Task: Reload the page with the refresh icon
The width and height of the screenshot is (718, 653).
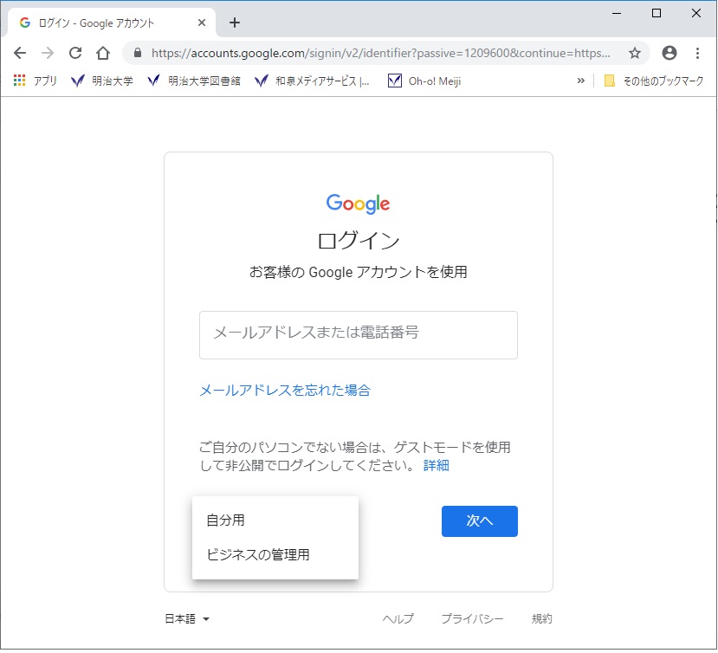Action: point(75,53)
